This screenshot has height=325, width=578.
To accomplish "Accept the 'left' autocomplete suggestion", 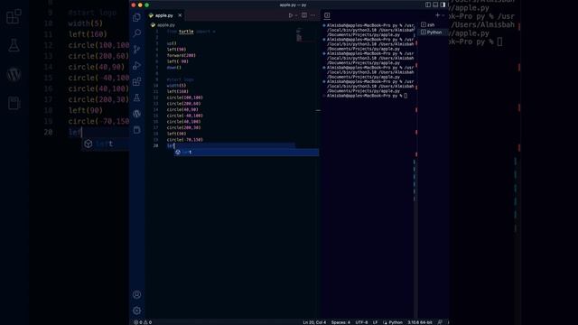I will click(x=247, y=152).
